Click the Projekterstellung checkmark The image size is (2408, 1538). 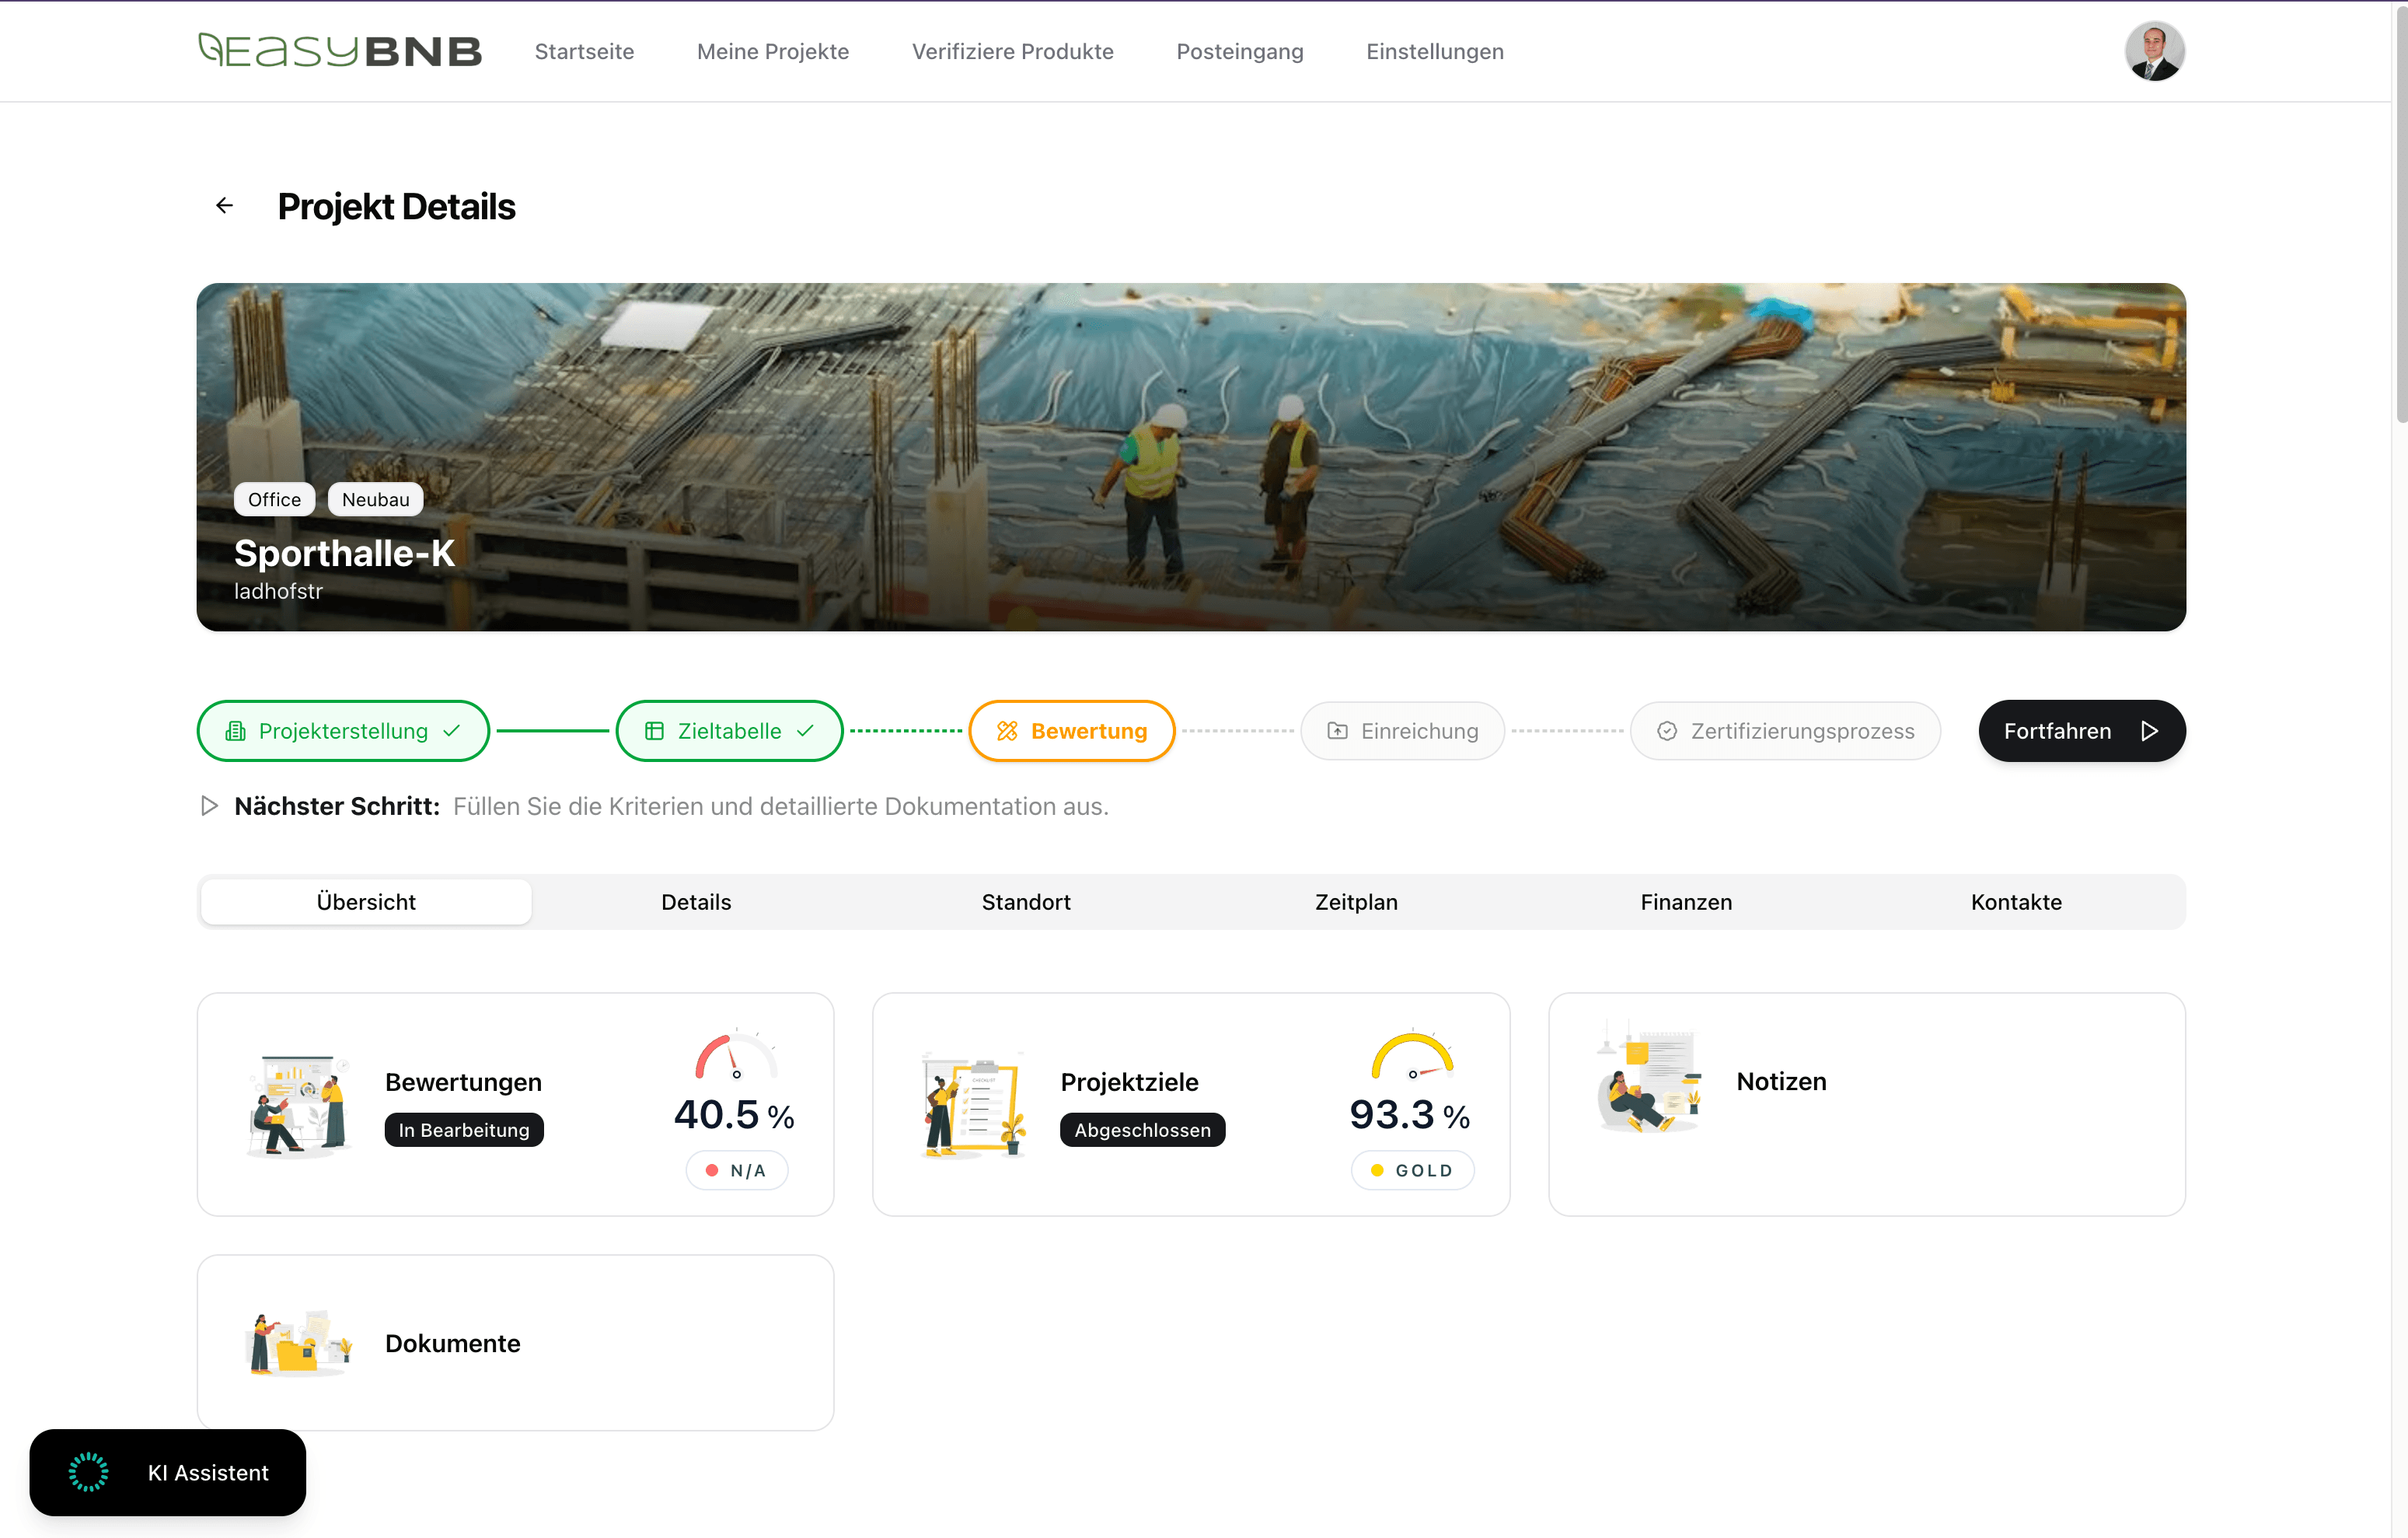click(452, 732)
